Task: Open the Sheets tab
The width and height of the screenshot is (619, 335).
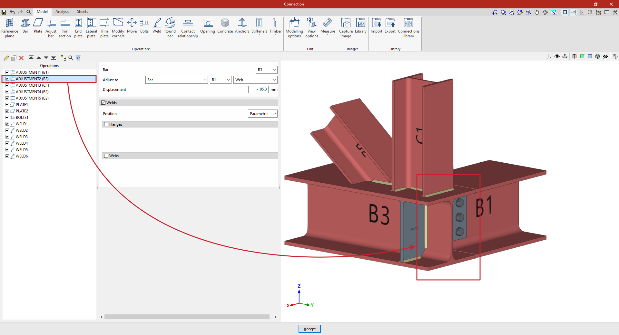Action: [82, 12]
